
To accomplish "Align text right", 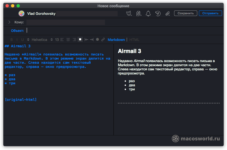I will 74,40.
